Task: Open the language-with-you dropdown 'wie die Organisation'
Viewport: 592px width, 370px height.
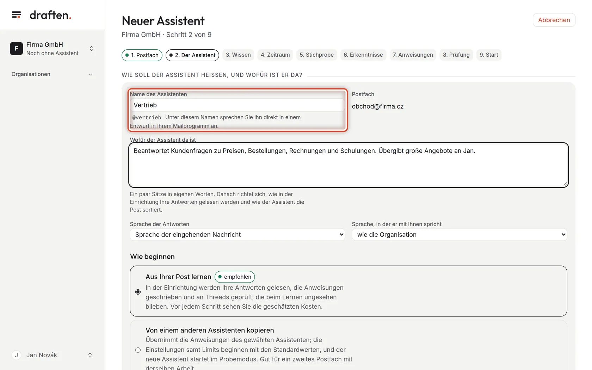Action: coord(460,235)
